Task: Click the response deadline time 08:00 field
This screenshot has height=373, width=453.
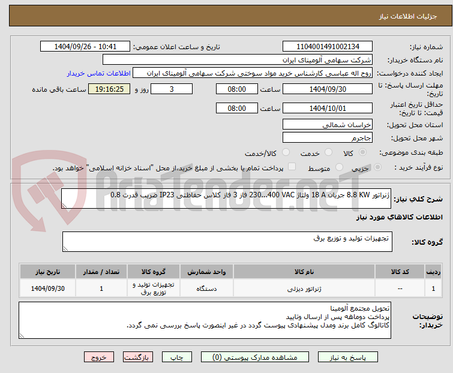Action: [236, 89]
